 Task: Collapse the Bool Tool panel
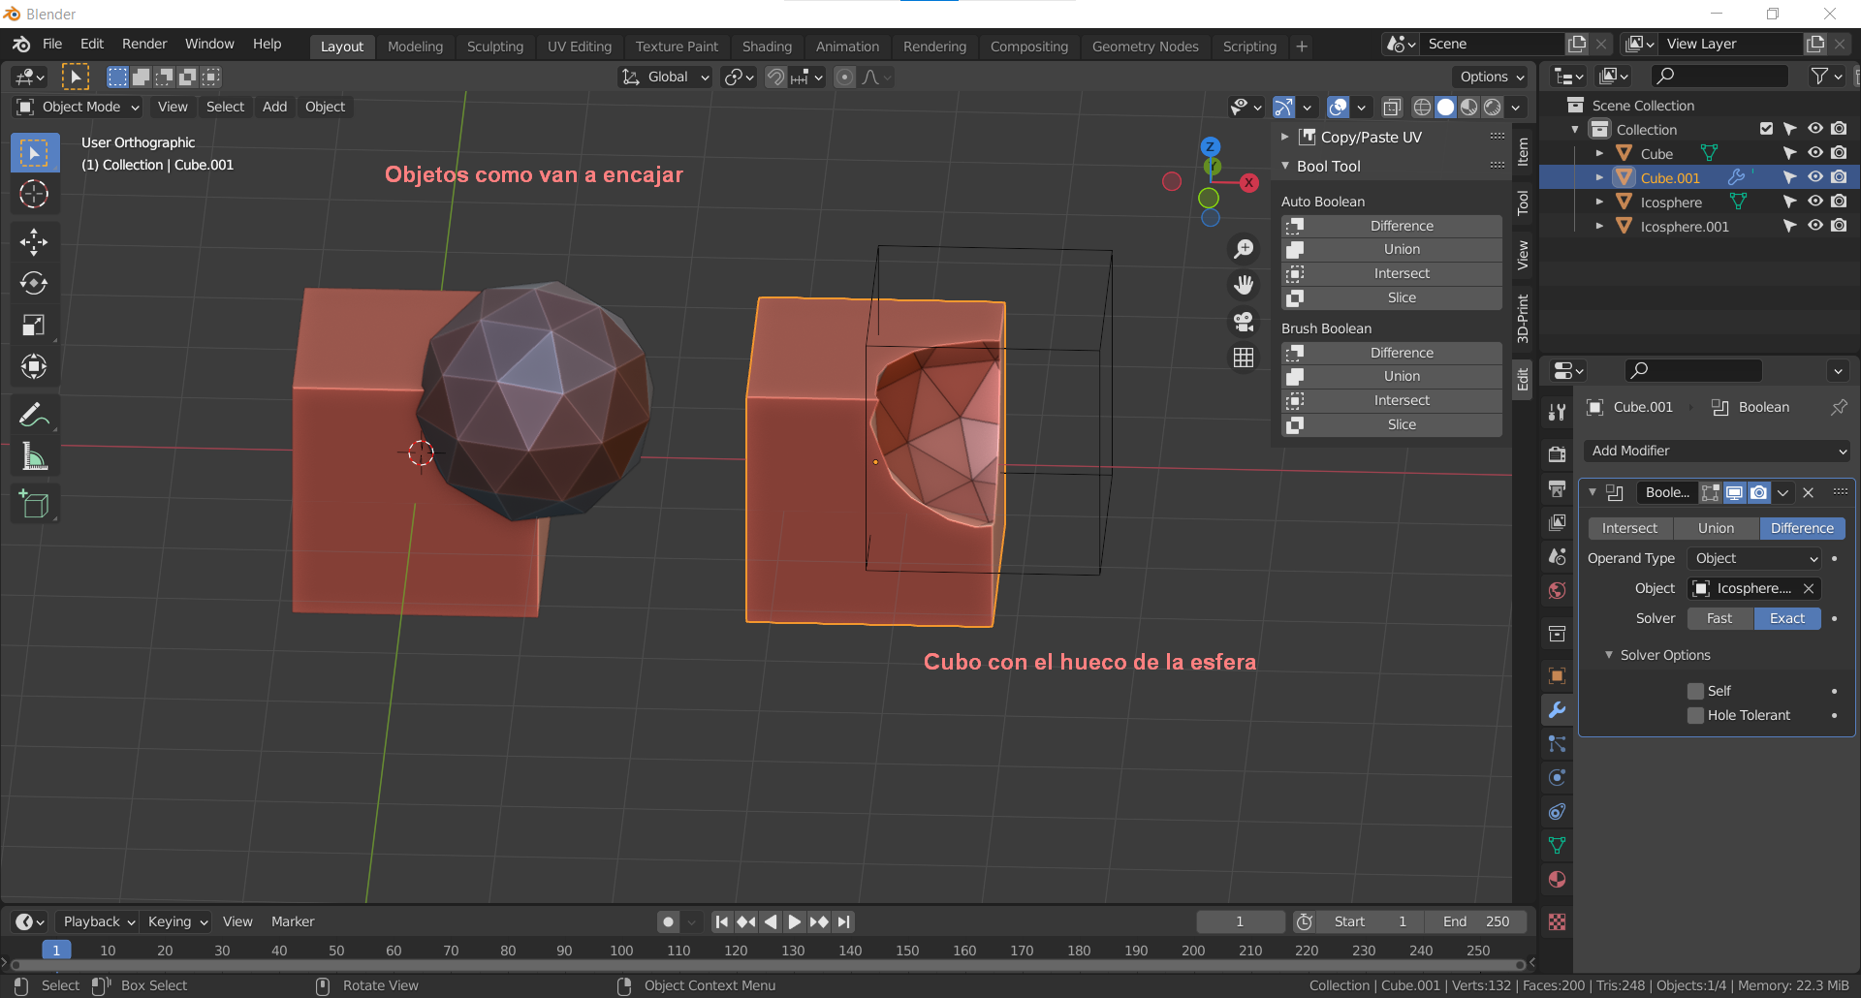tap(1285, 166)
